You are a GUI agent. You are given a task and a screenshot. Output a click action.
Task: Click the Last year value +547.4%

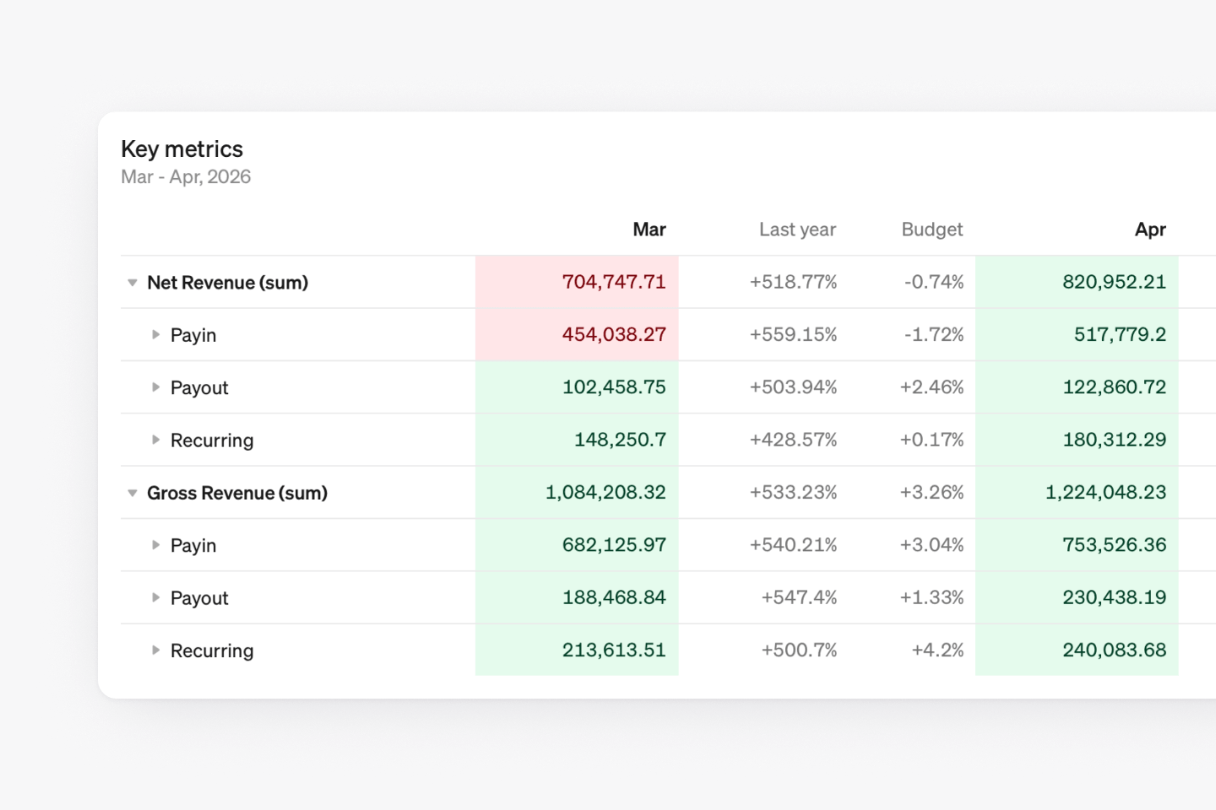(x=799, y=597)
